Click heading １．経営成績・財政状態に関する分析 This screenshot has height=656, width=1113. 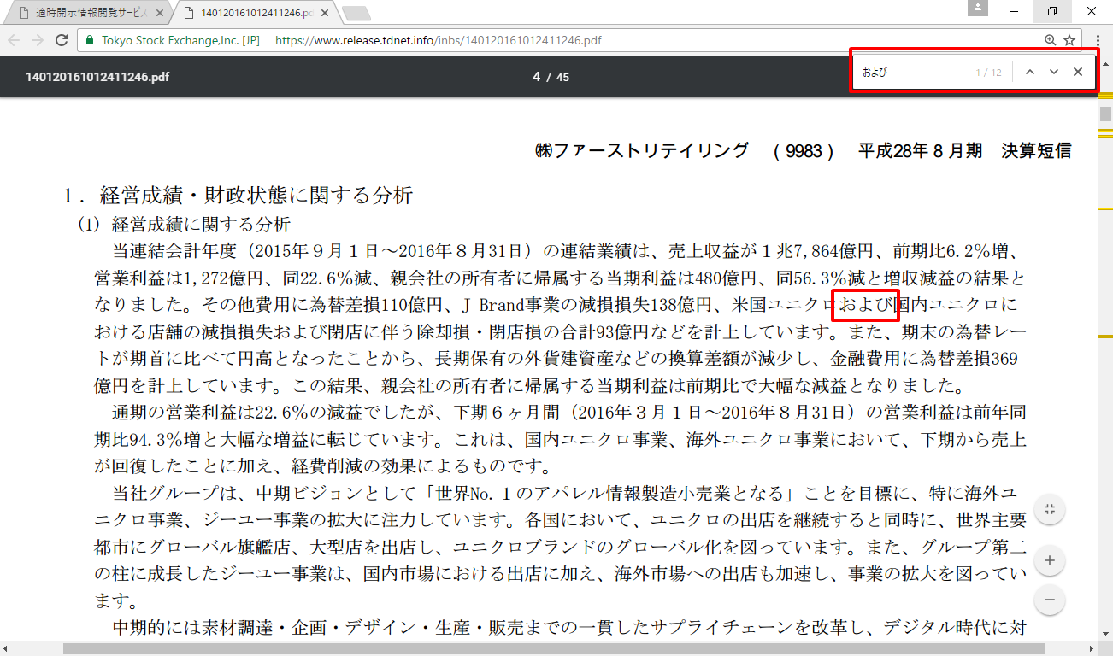tap(238, 196)
